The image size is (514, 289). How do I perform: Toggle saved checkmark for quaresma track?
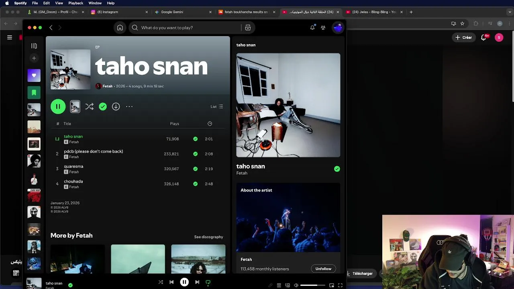click(x=195, y=169)
